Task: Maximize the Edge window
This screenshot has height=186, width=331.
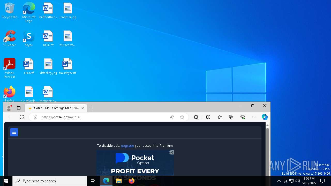Action: coord(253,106)
